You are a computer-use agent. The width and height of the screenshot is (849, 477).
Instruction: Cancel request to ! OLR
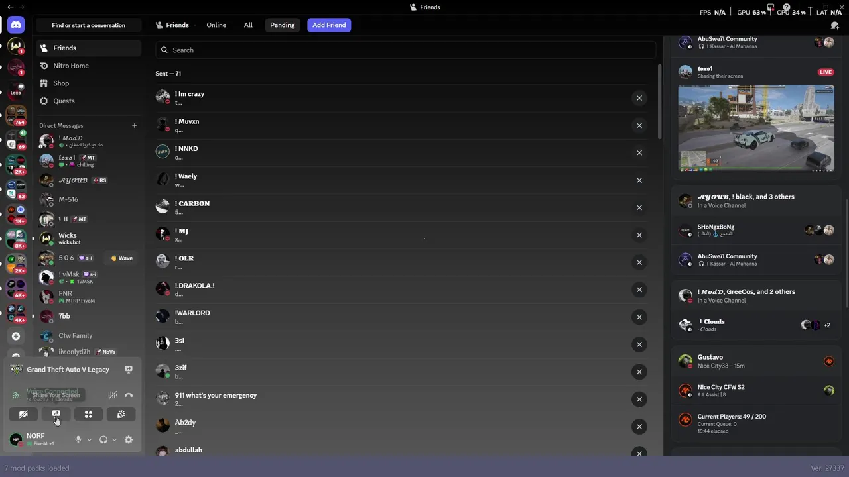(639, 262)
